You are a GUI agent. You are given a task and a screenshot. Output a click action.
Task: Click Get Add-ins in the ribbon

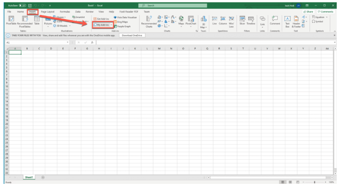pos(101,19)
